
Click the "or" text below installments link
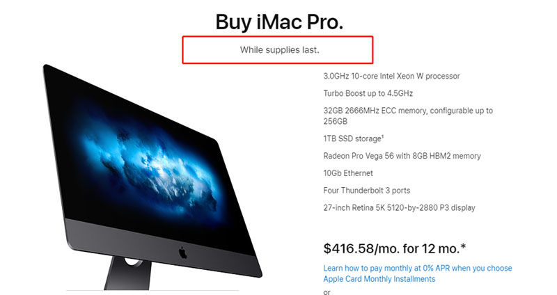point(327,292)
